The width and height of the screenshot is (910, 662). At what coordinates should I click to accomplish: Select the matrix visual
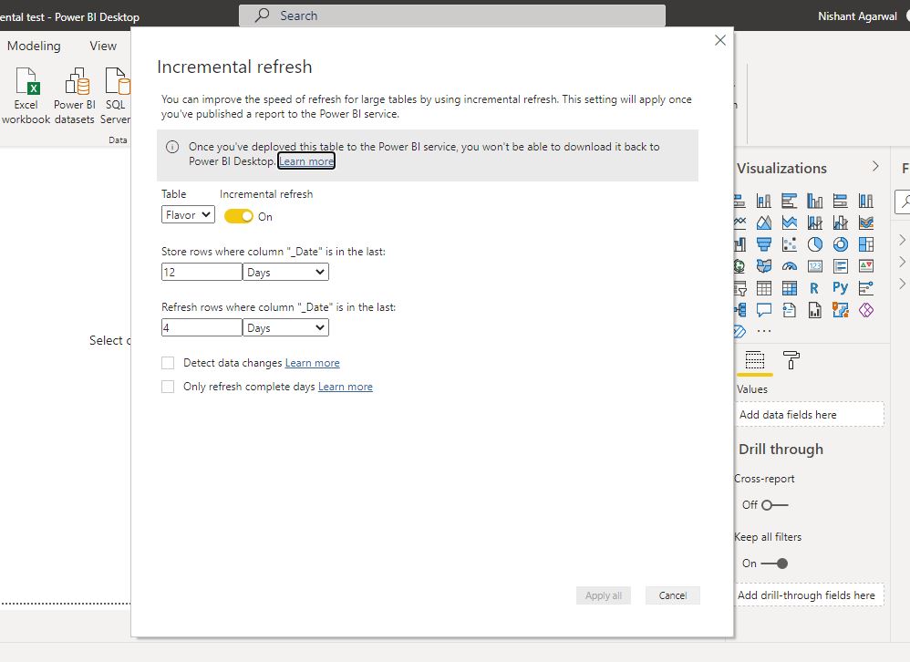pos(790,288)
